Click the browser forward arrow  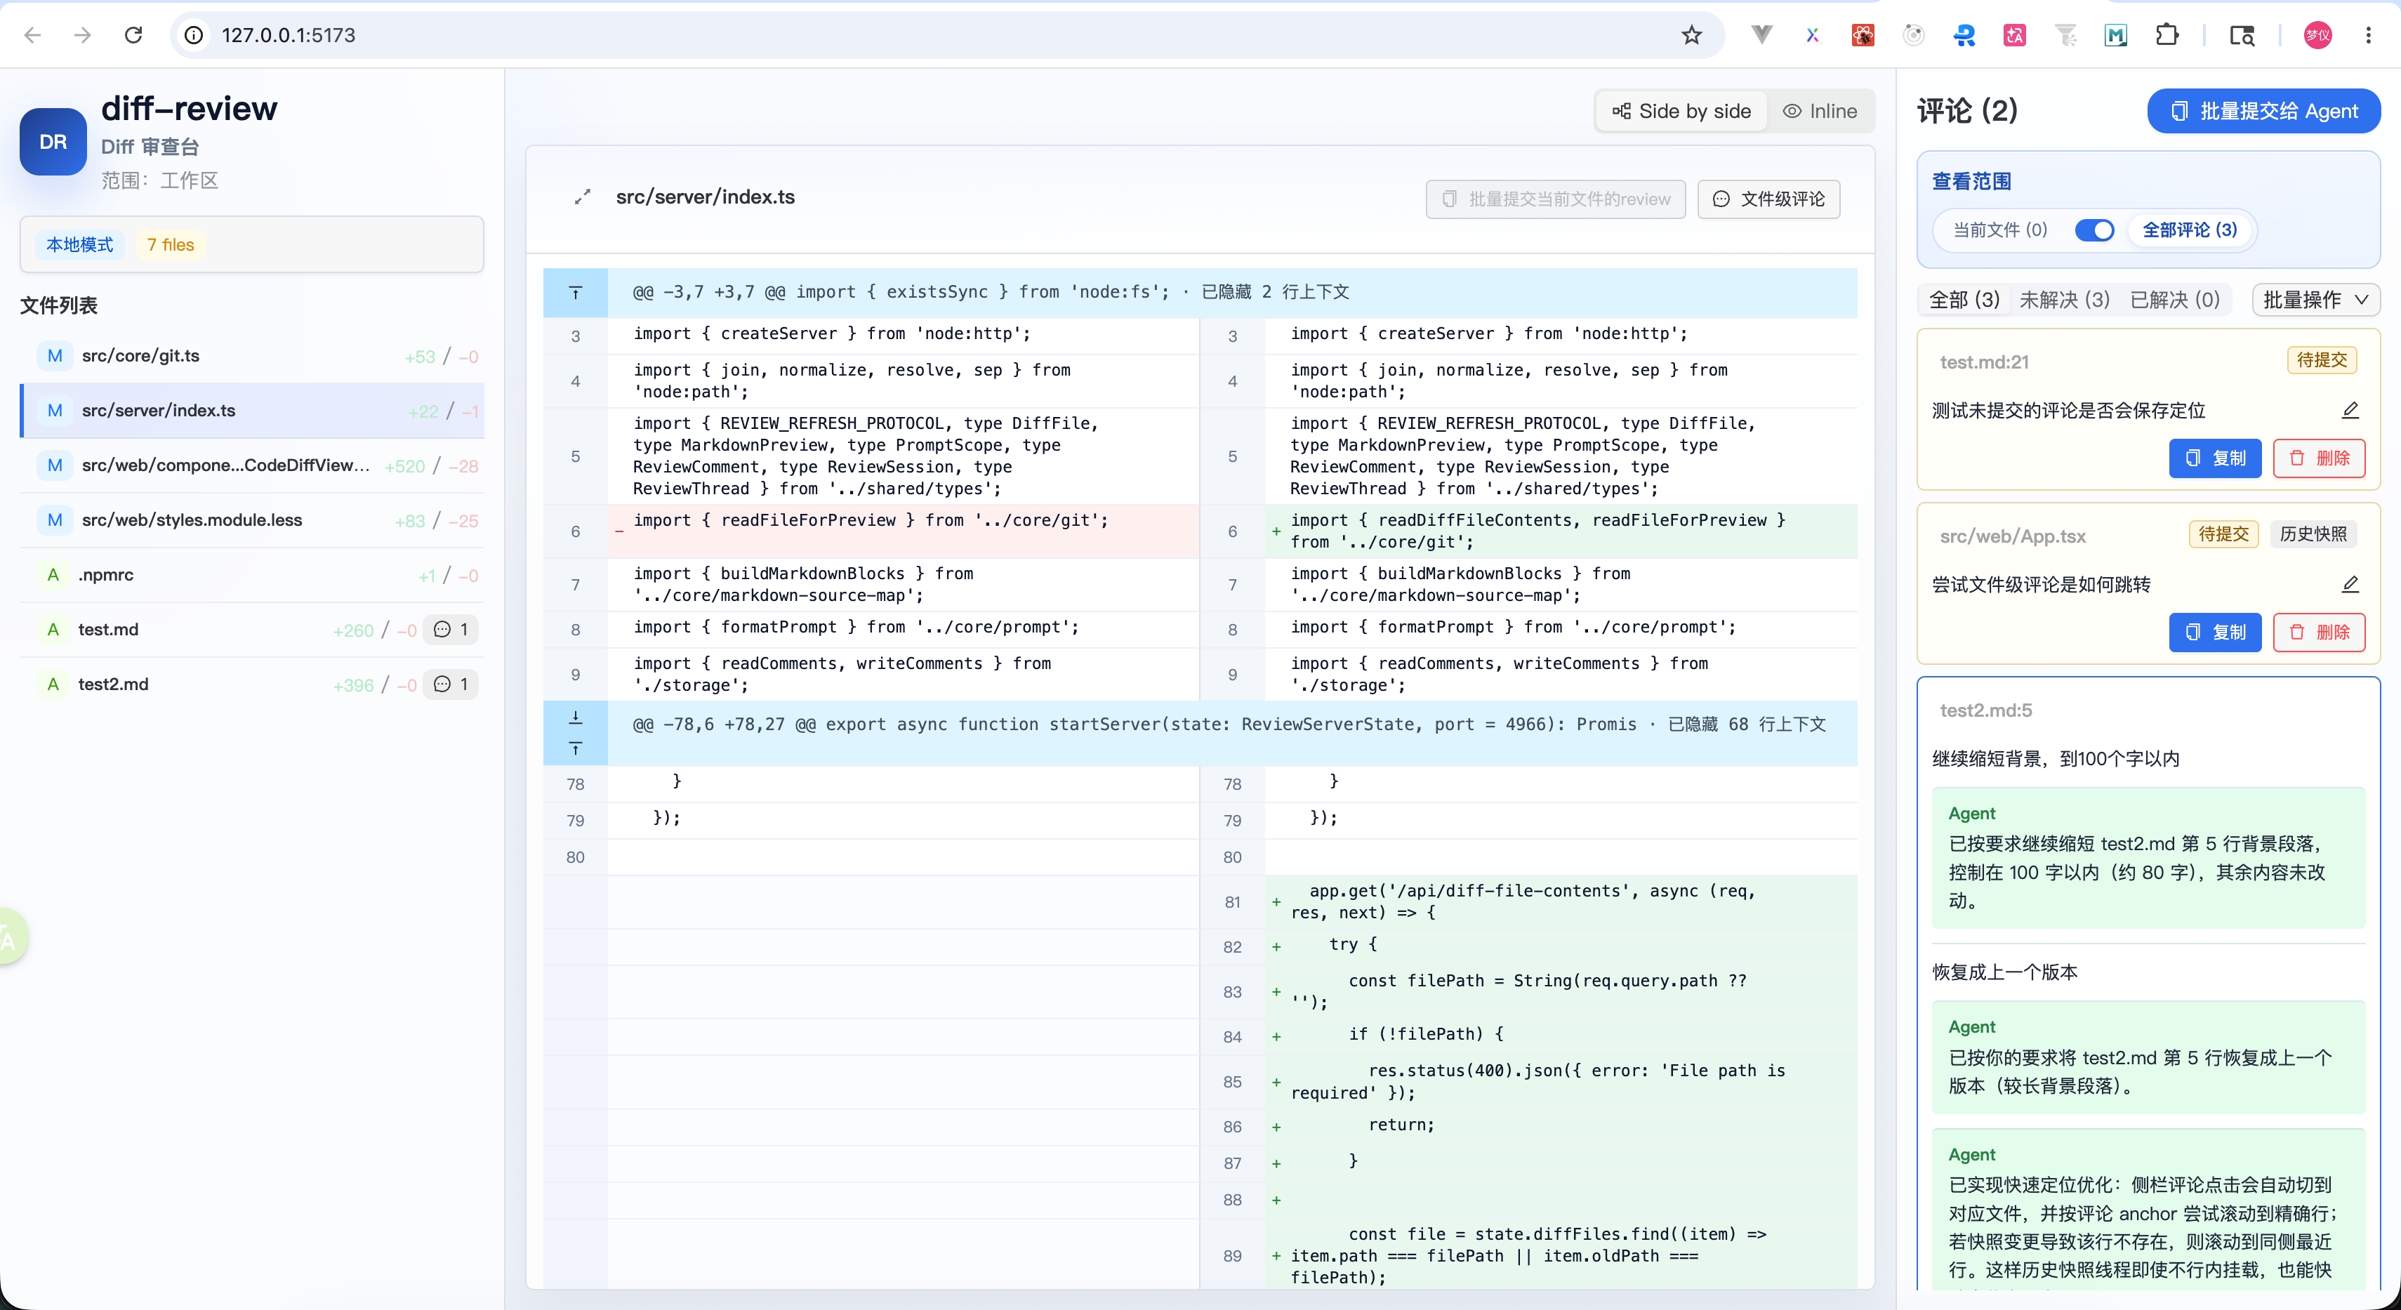click(x=83, y=35)
